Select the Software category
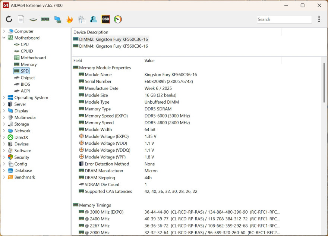 19,151
